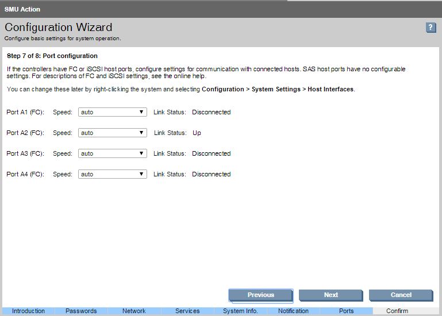442x316 pixels.
Task: Select the Network step tab
Action: pyautogui.click(x=134, y=311)
